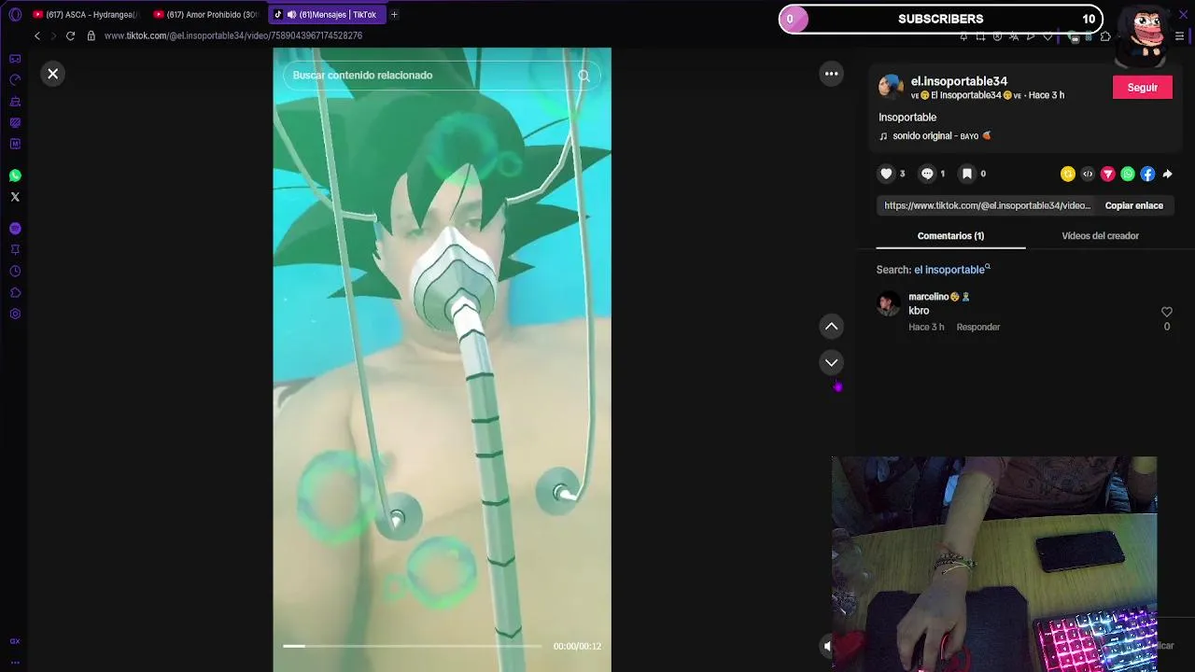Like marcelino's comment heart
Viewport: 1195px width, 672px height.
click(x=1166, y=312)
